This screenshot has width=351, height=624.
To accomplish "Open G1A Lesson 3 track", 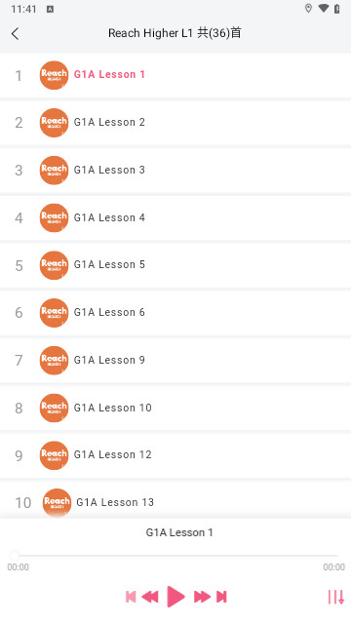I will [x=175, y=171].
